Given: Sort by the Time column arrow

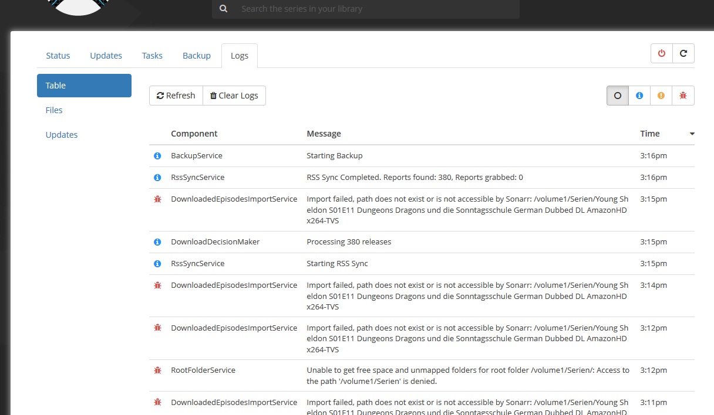Looking at the screenshot, I should coord(692,134).
